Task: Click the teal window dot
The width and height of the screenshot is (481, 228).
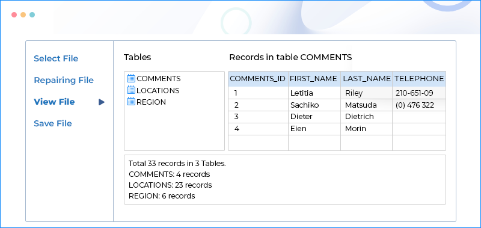Action: pos(32,14)
